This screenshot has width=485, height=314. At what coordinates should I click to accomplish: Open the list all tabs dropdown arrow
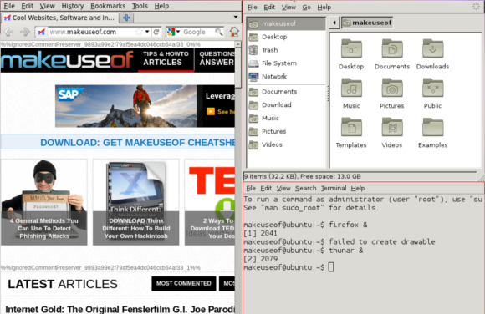click(x=235, y=17)
